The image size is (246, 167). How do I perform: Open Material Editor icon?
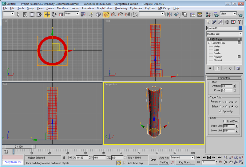(208, 14)
